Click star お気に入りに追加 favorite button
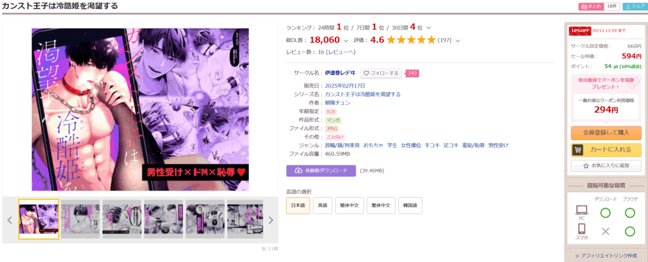The height and width of the screenshot is (262, 648). [x=606, y=166]
